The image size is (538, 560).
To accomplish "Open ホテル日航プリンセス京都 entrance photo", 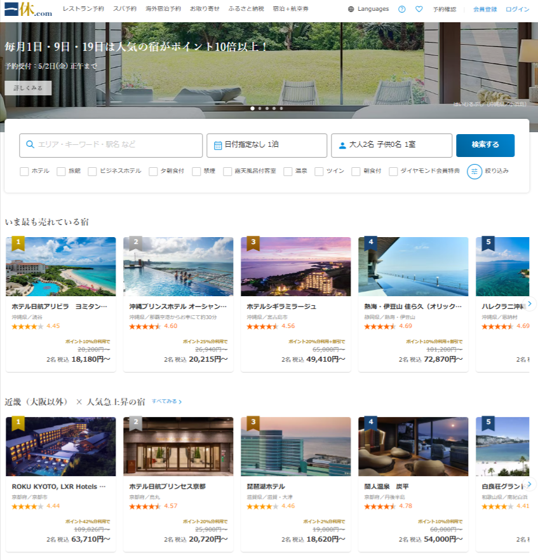I will tap(178, 446).
